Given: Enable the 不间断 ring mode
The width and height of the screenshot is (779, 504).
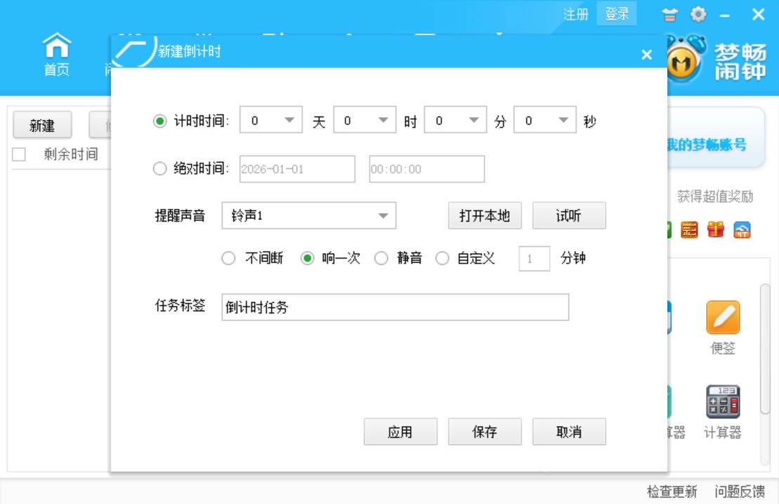Looking at the screenshot, I should point(228,258).
